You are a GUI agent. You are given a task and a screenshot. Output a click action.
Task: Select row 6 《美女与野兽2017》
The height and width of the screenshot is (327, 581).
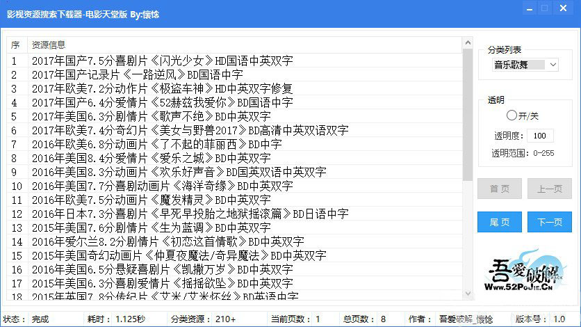[x=234, y=130]
